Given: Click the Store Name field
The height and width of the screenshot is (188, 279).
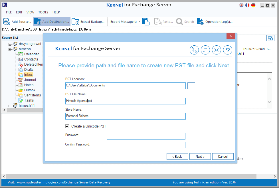Looking at the screenshot, I should [126, 116].
